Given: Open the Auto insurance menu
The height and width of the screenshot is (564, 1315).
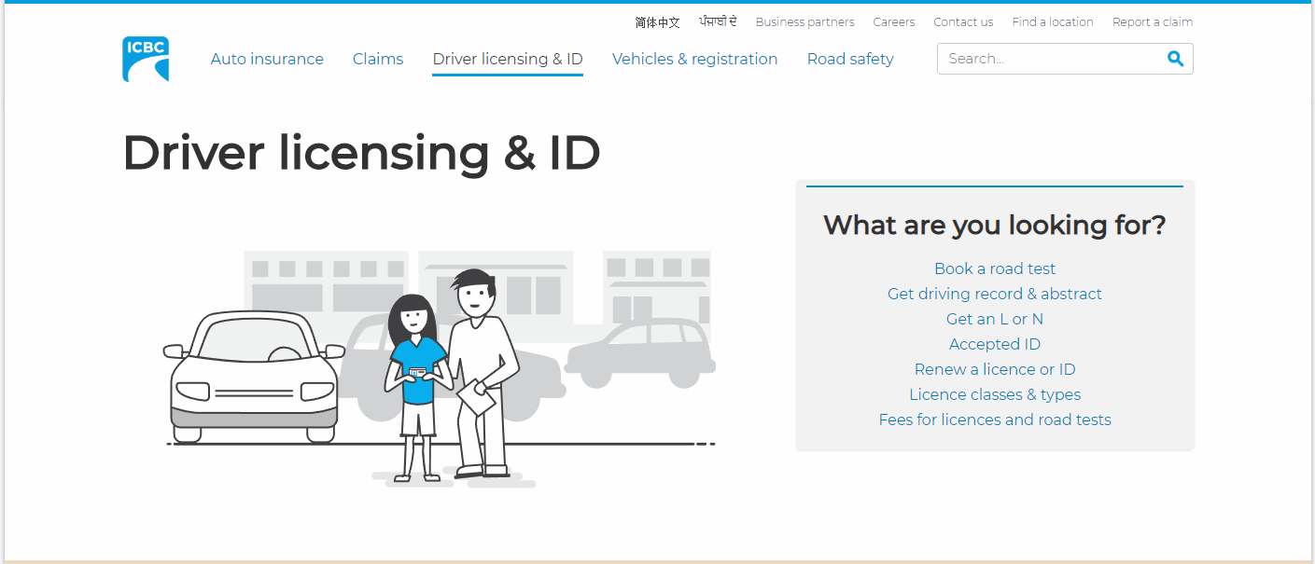Looking at the screenshot, I should pos(267,59).
